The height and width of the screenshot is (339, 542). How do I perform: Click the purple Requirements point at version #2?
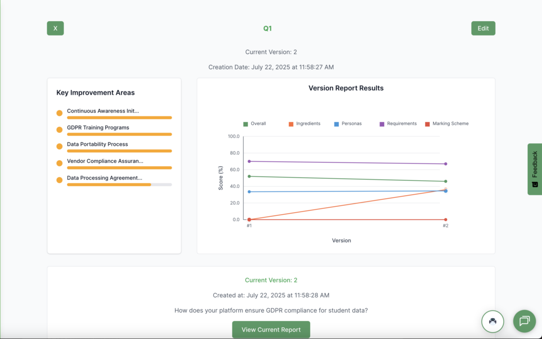point(446,164)
